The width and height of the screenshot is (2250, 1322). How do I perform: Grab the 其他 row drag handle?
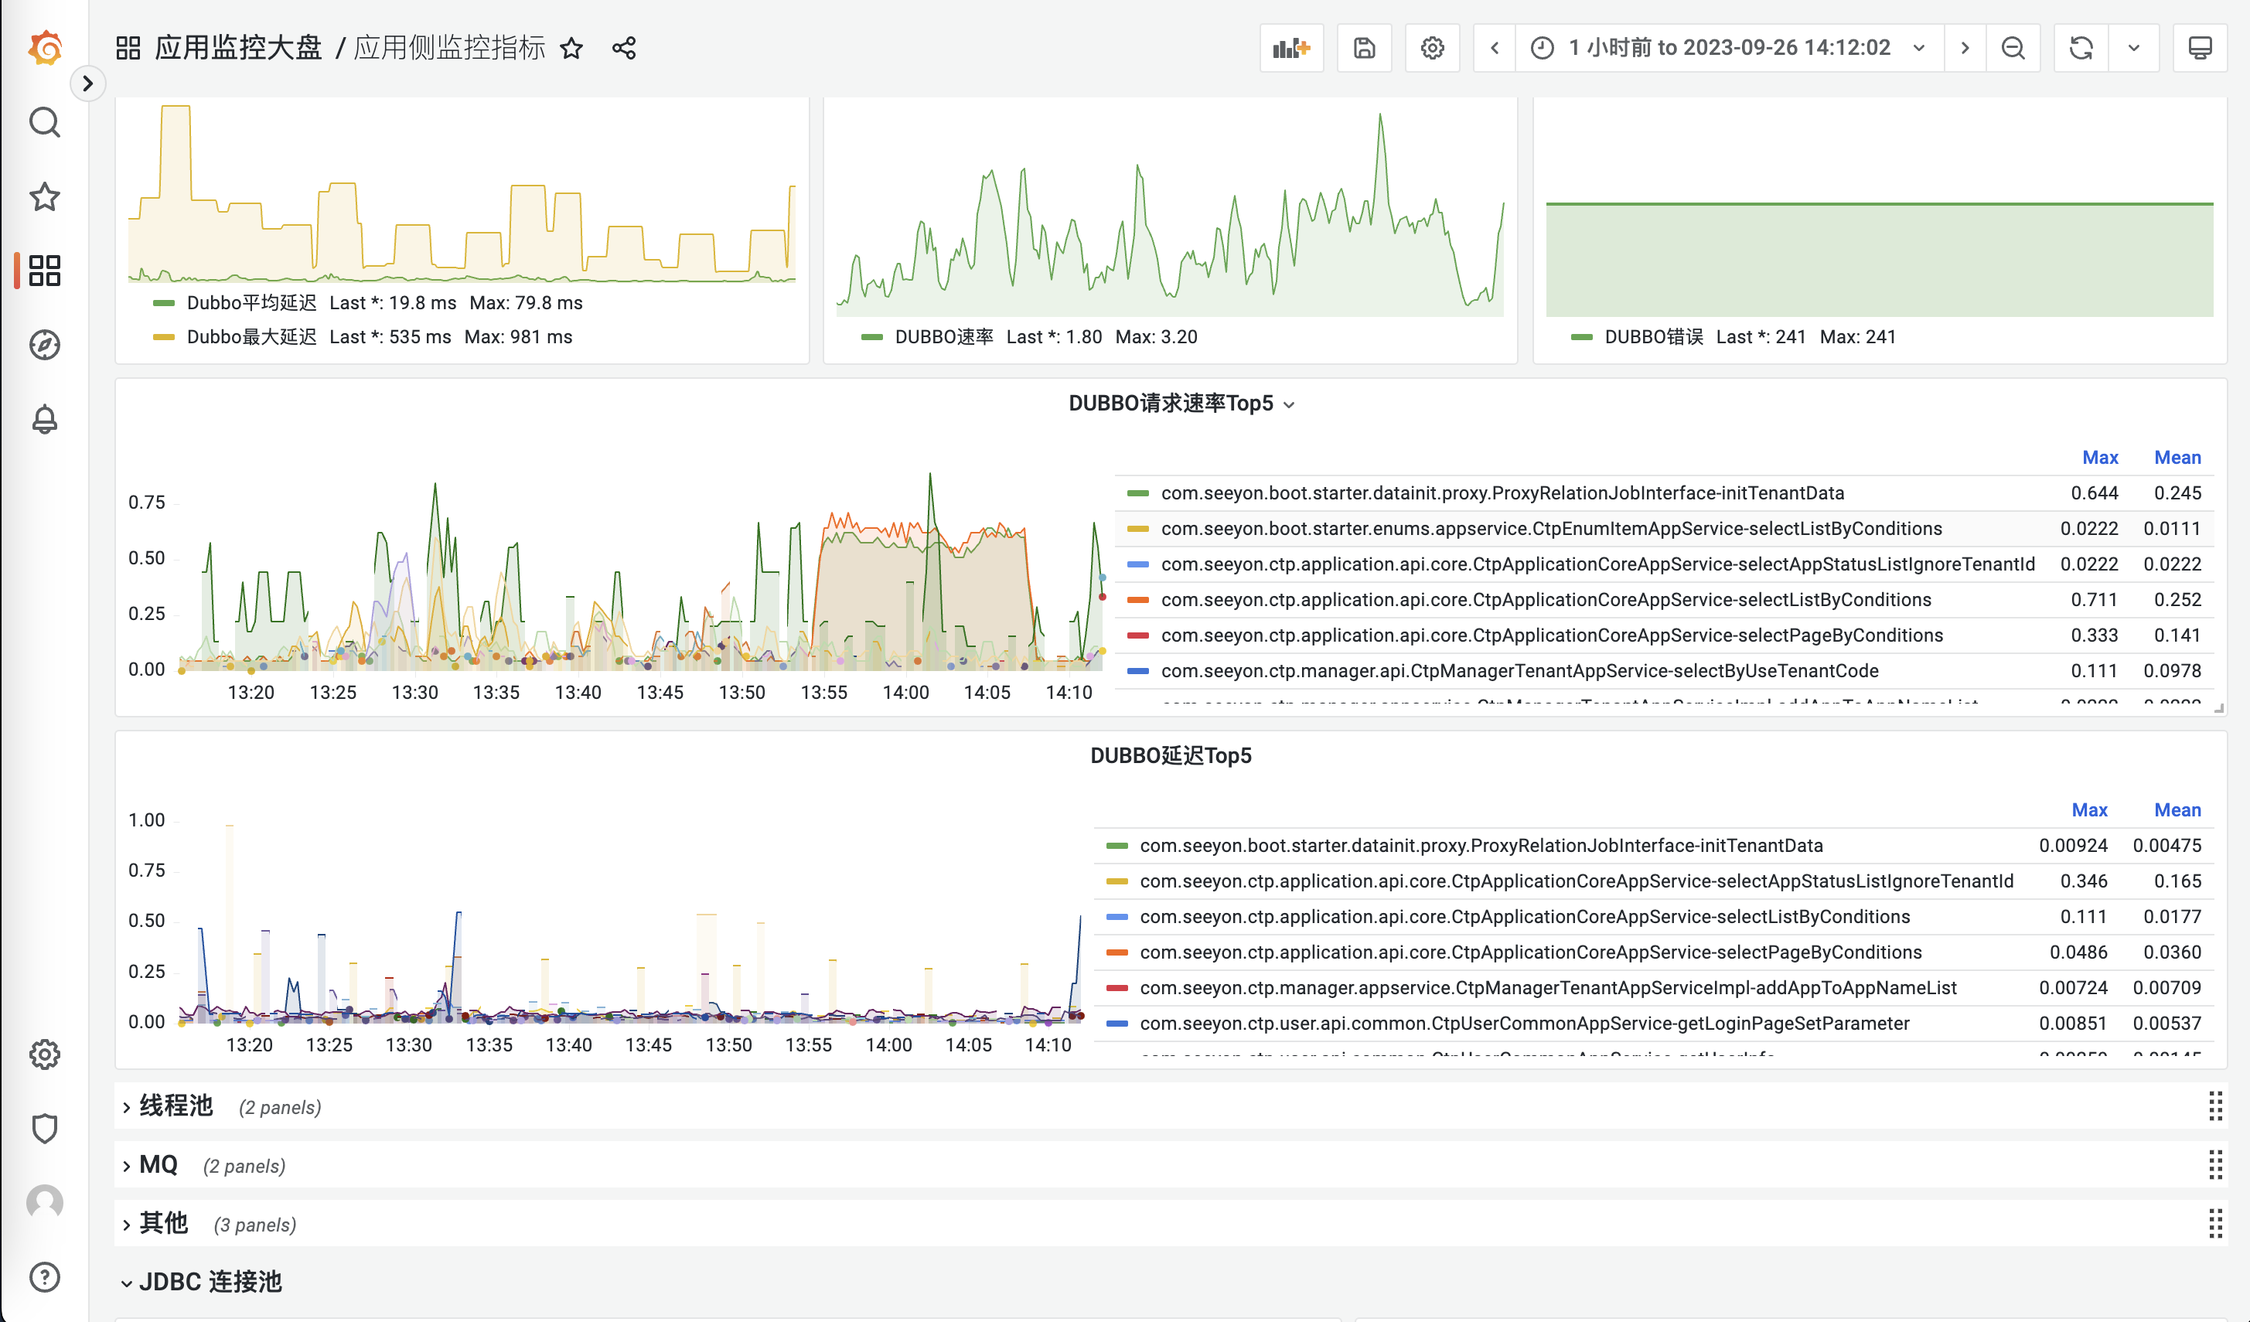coord(2215,1223)
